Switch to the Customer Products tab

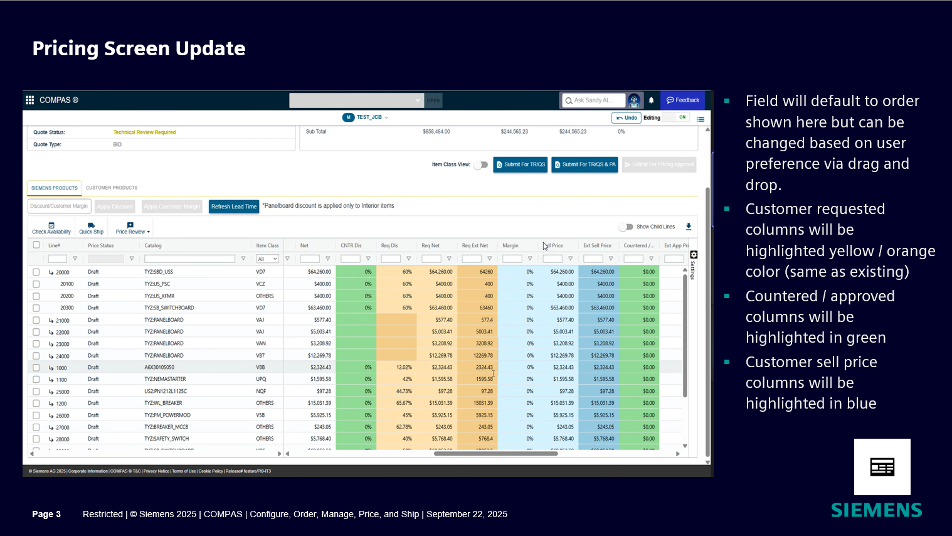(112, 188)
